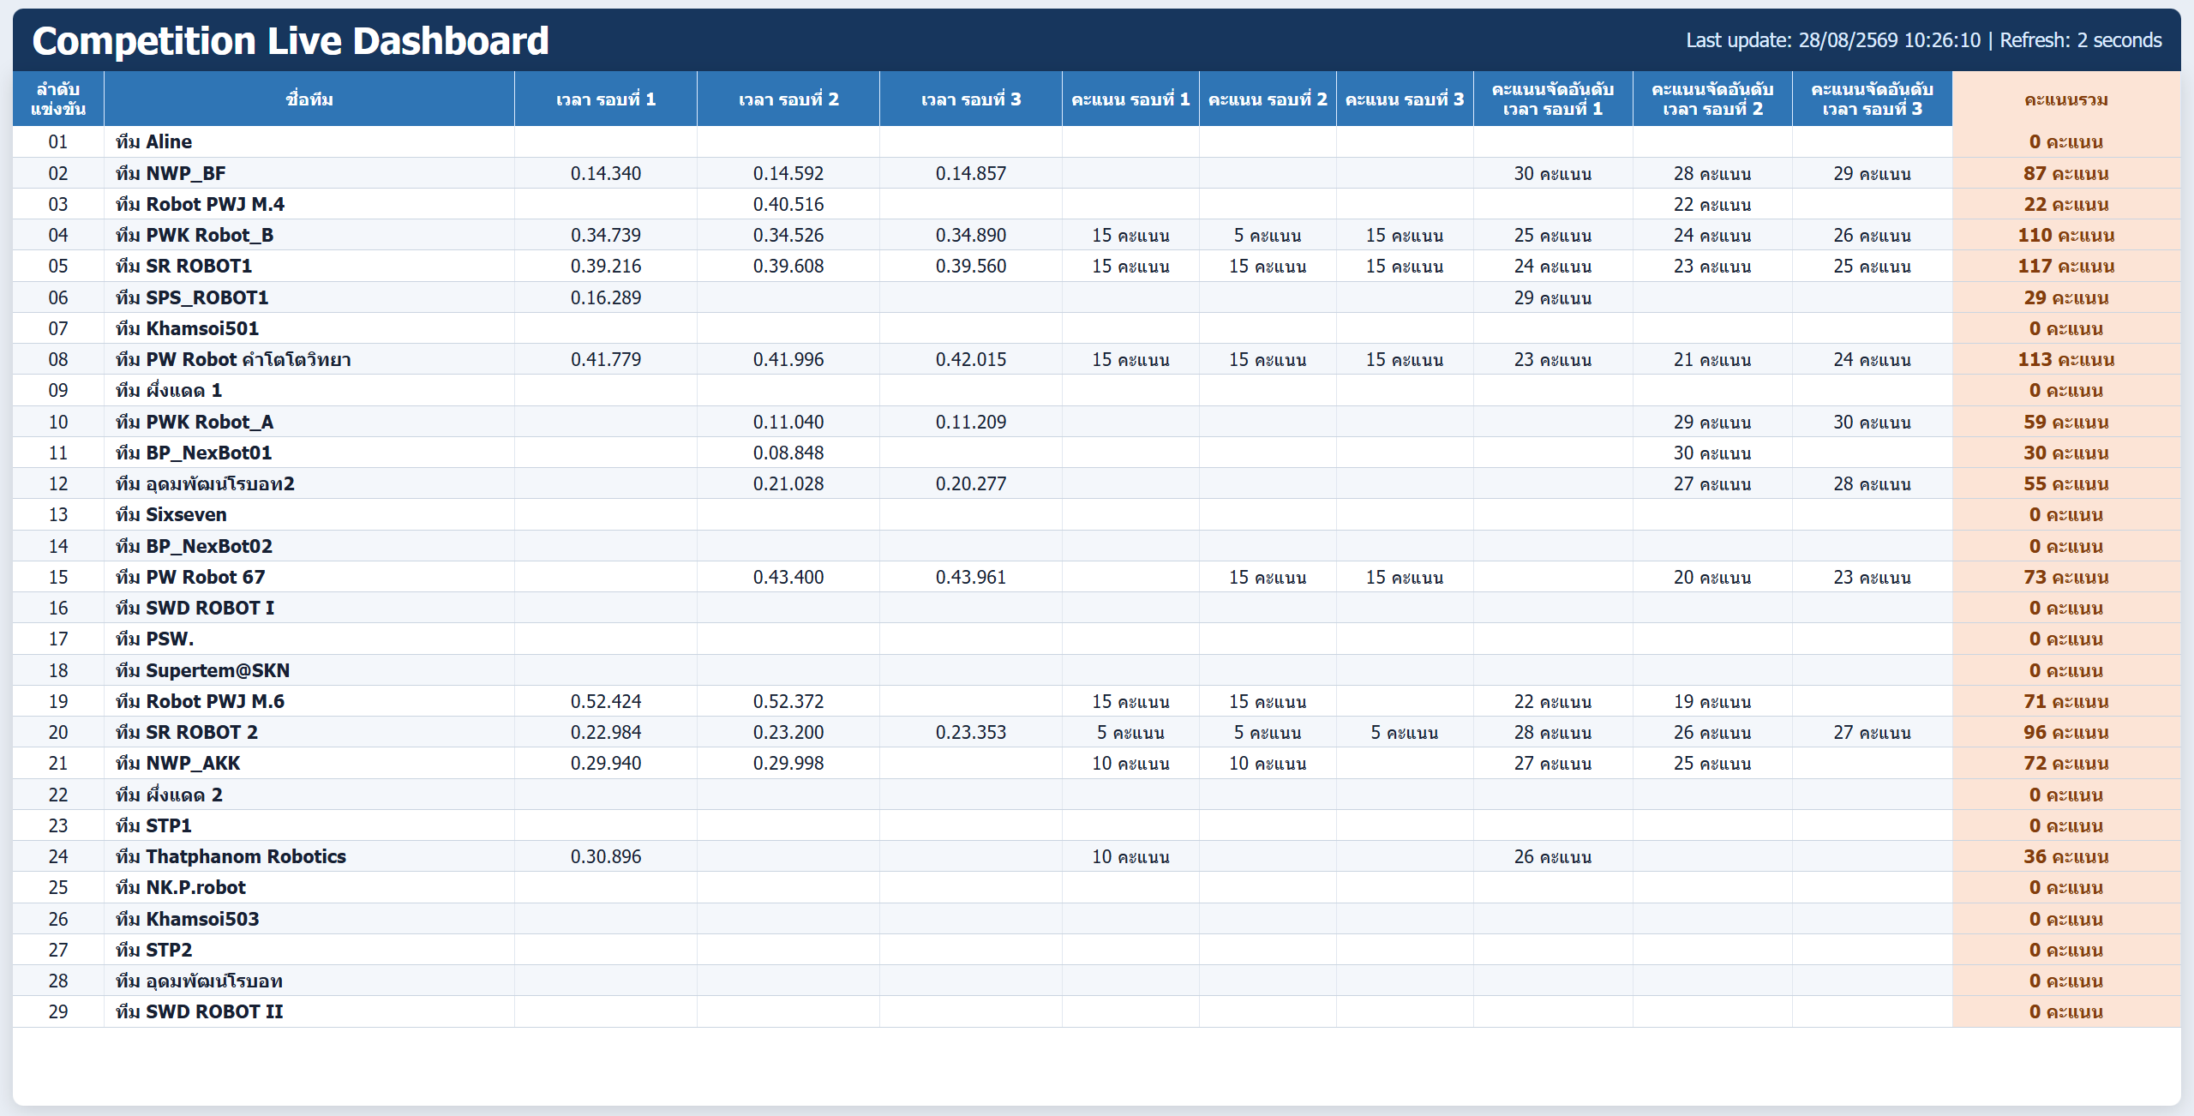
Task: Click the ชื่อทีม column header
Action: click(309, 99)
